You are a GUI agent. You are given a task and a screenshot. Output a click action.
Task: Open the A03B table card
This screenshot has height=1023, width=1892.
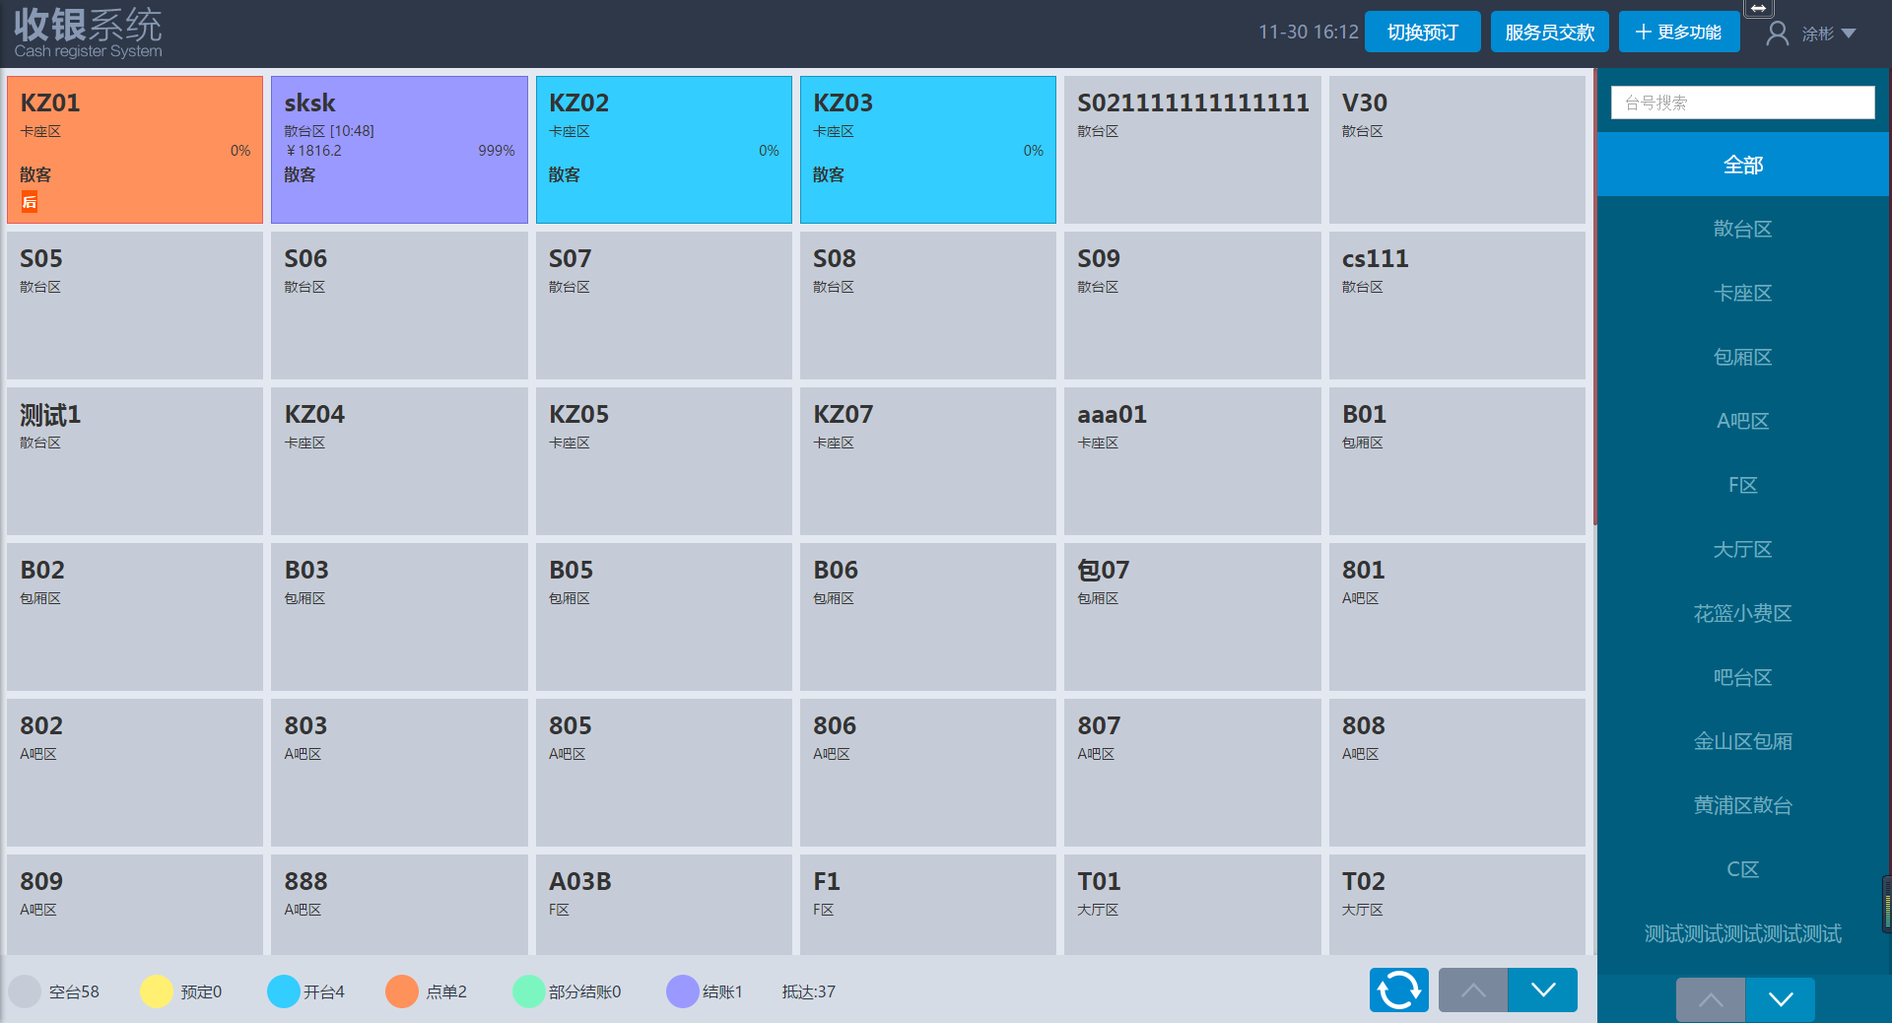[663, 905]
